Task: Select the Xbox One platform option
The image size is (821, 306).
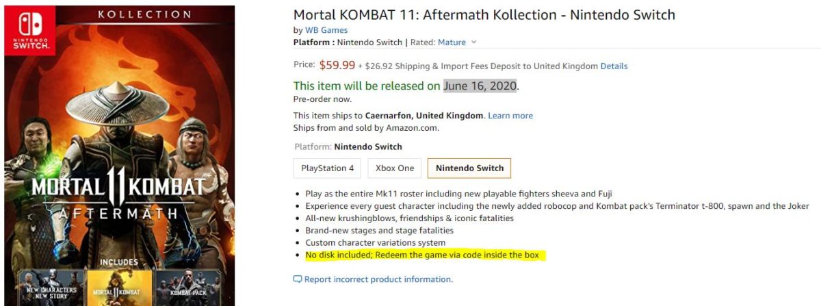Action: [395, 168]
